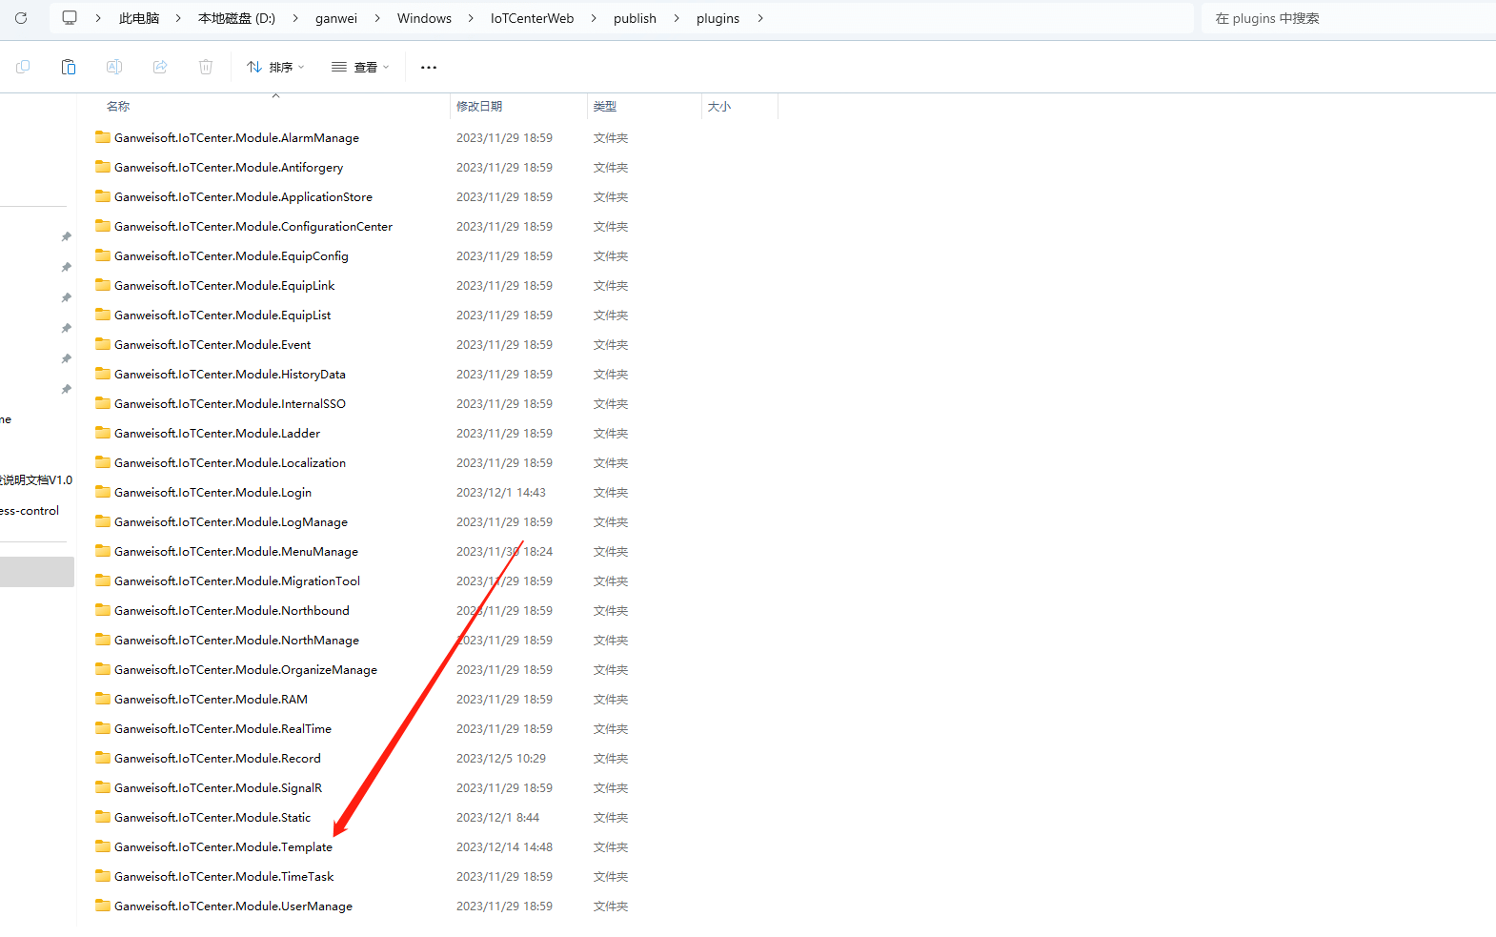Expand the chevron between ganwei and Windows
This screenshot has width=1496, height=937.
click(377, 18)
